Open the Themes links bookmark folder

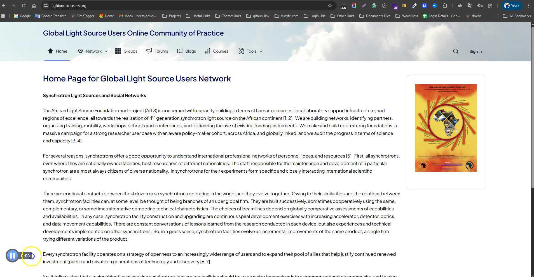228,16
